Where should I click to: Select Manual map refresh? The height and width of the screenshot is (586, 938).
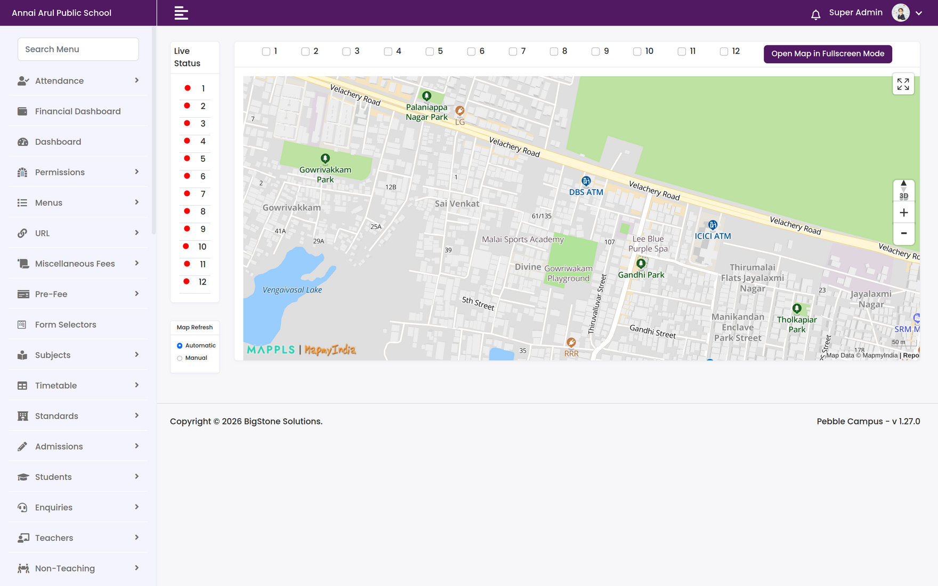coord(180,358)
